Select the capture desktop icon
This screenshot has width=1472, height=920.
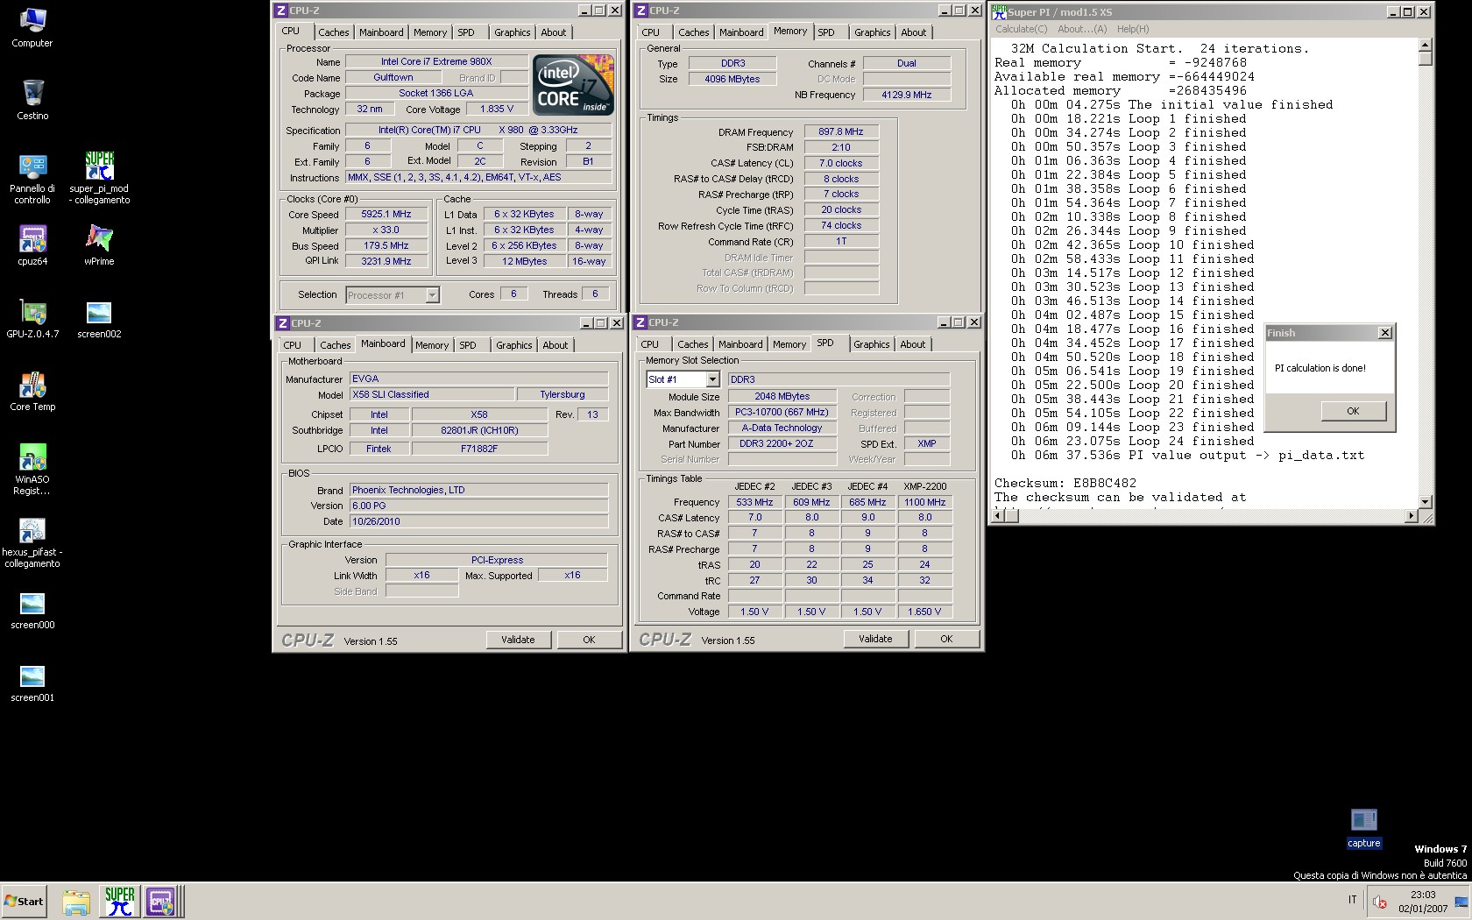(1363, 828)
